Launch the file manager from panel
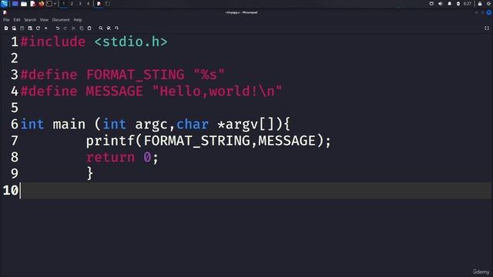 coord(24,4)
